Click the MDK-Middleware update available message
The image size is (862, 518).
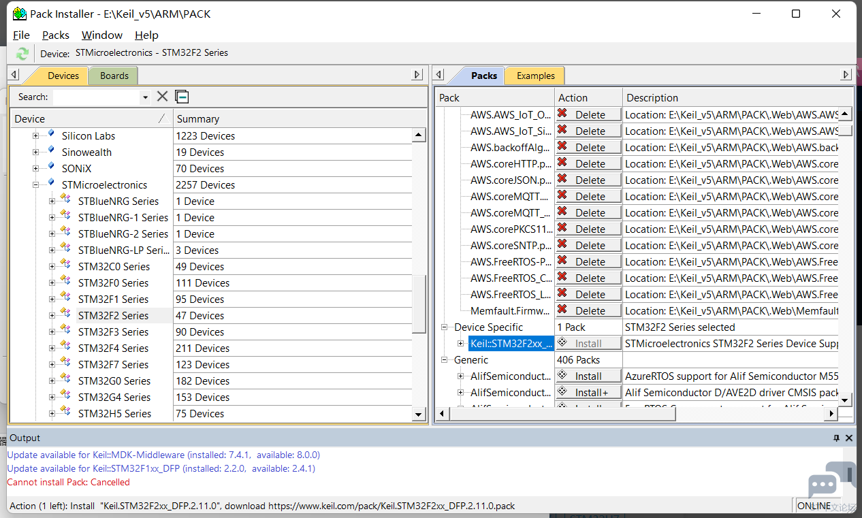[x=163, y=455]
